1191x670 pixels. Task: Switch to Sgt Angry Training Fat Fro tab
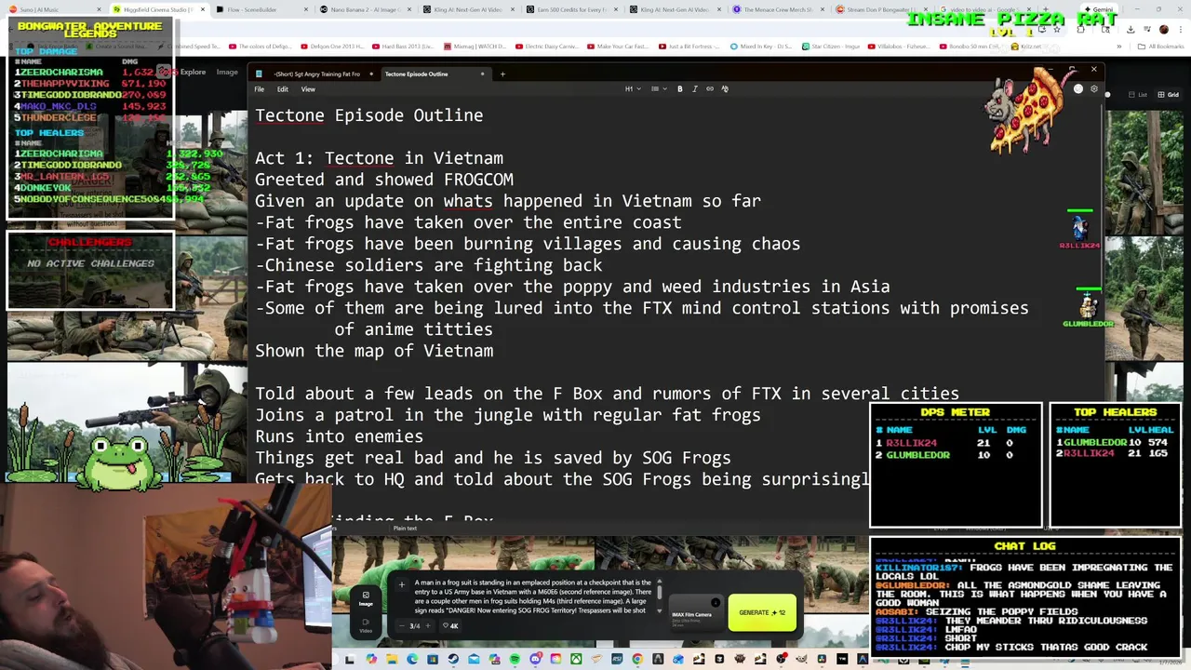click(318, 74)
